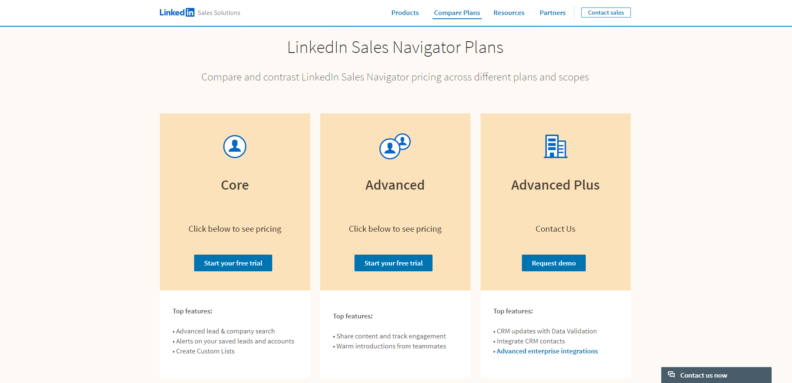Open the chat icon in Contact us now bar
792x383 pixels.
[671, 375]
